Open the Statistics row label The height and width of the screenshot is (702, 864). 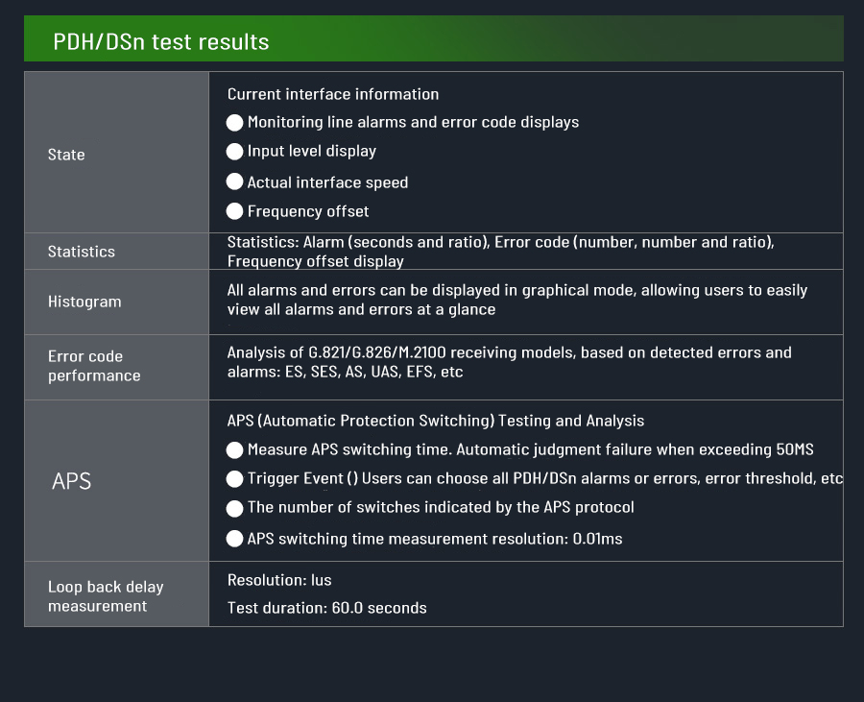coord(82,252)
